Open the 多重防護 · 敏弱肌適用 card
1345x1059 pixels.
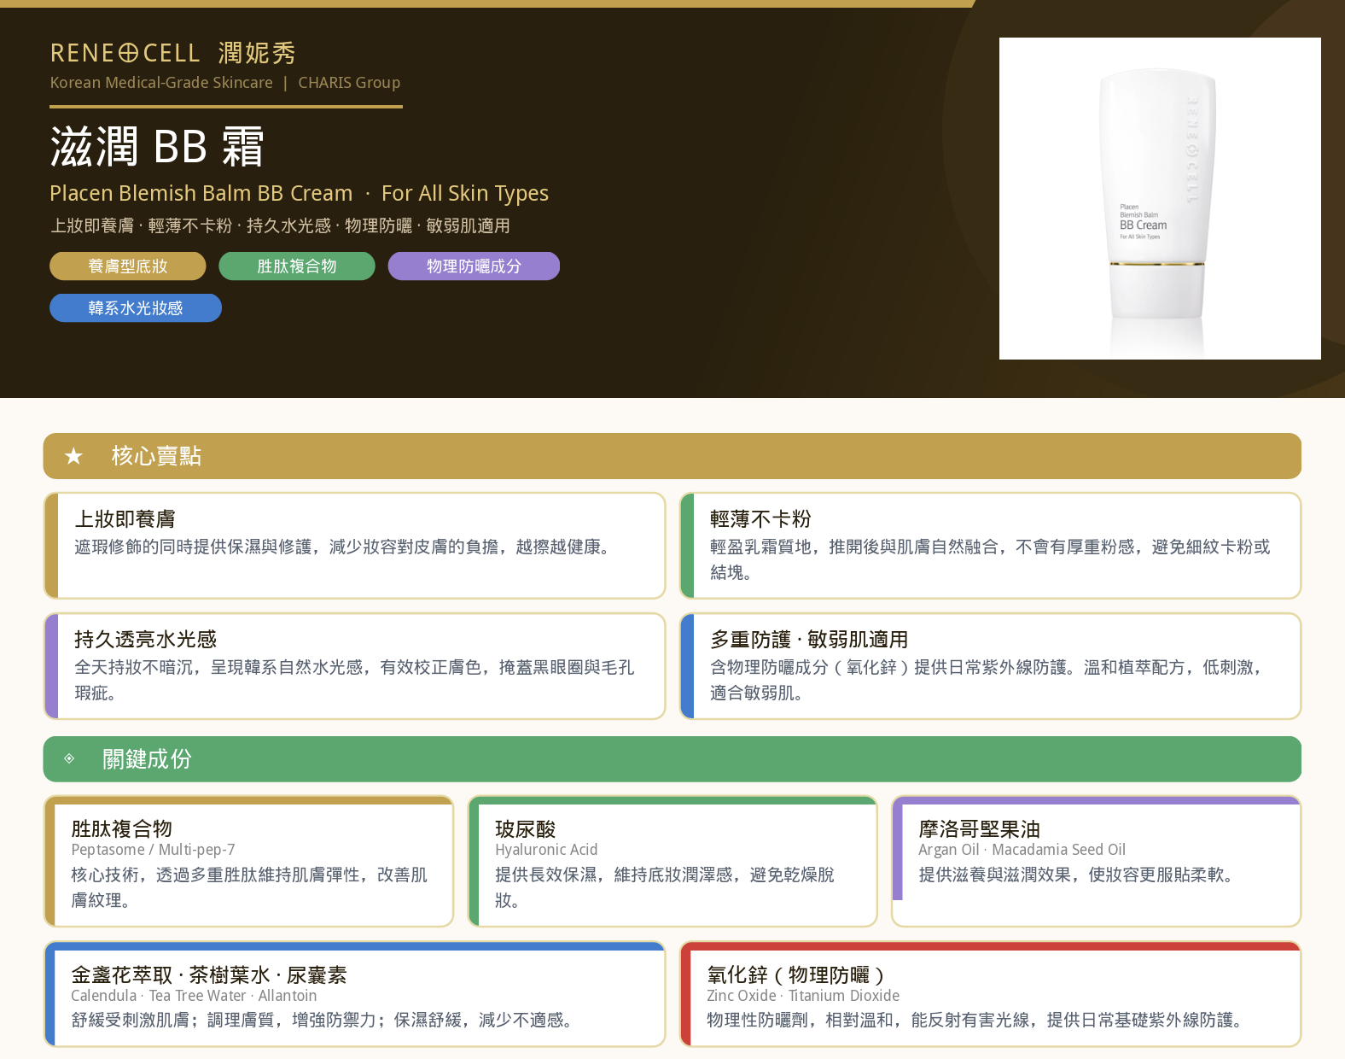tap(990, 666)
